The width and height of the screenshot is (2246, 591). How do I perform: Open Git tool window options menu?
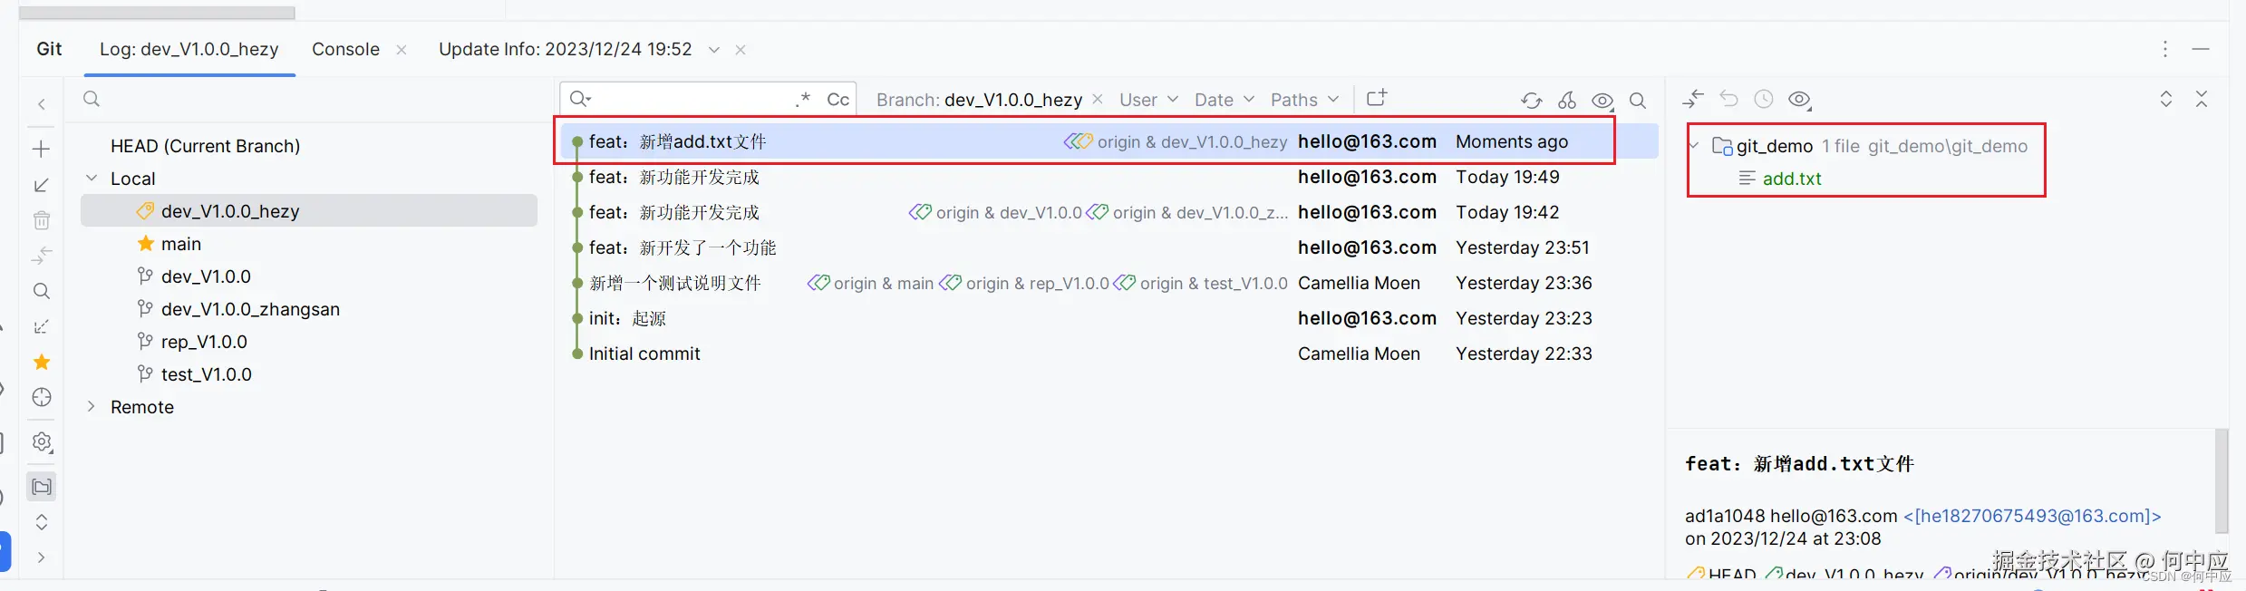click(x=2165, y=49)
